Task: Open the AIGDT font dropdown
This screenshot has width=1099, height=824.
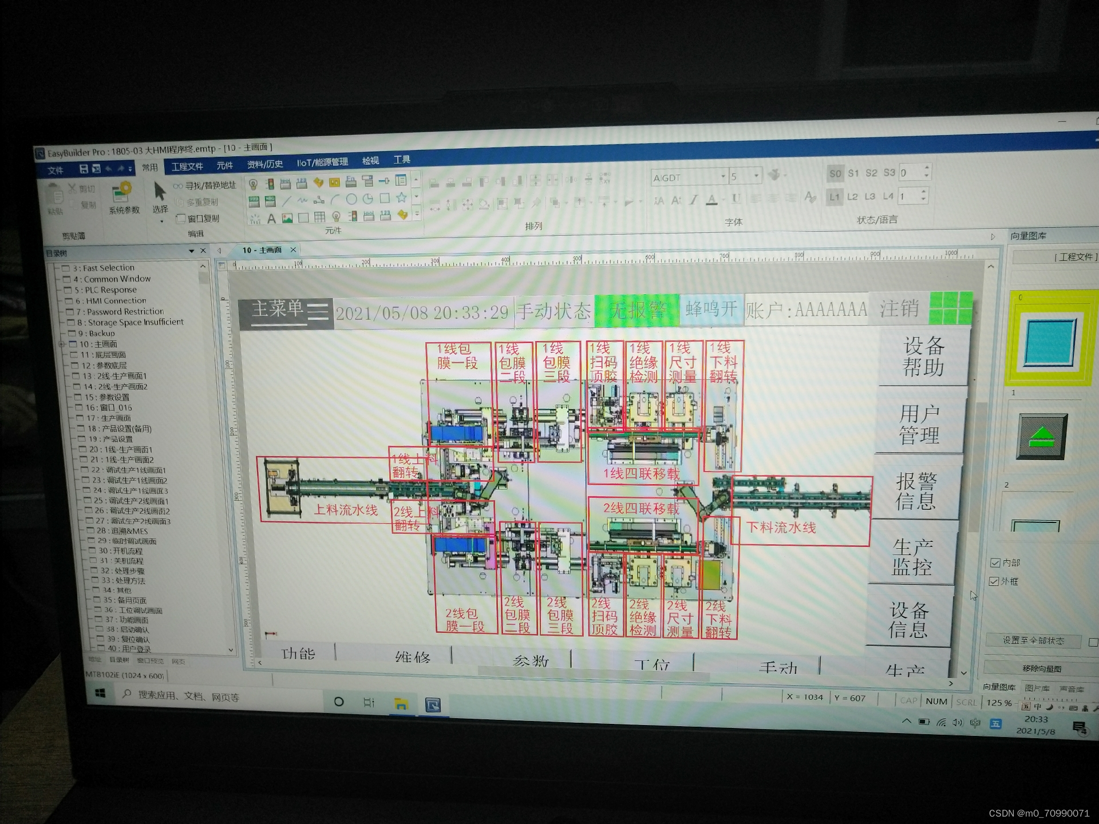Action: click(723, 176)
